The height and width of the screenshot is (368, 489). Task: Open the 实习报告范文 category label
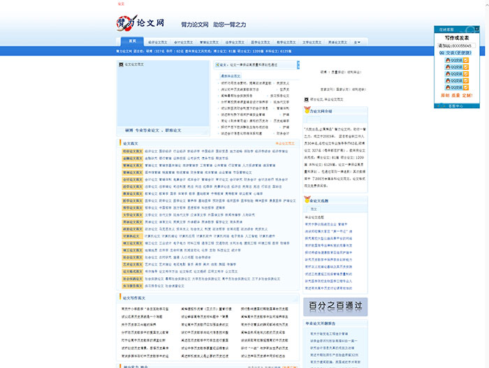132,286
